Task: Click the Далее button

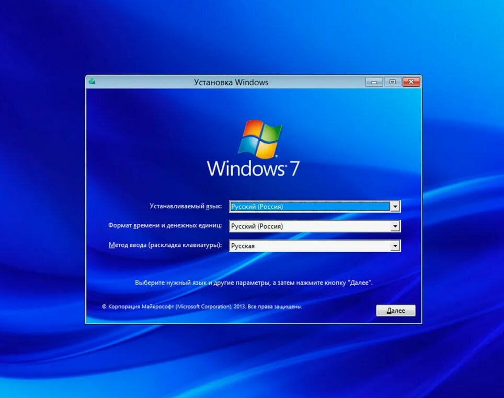Action: click(x=396, y=311)
